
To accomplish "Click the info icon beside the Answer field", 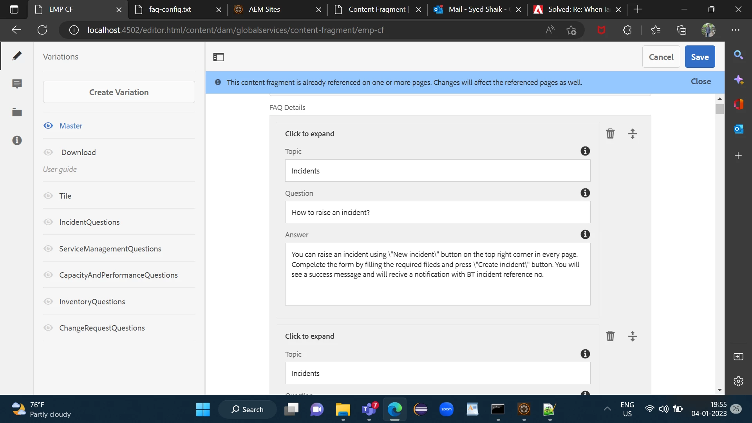I will 585,235.
